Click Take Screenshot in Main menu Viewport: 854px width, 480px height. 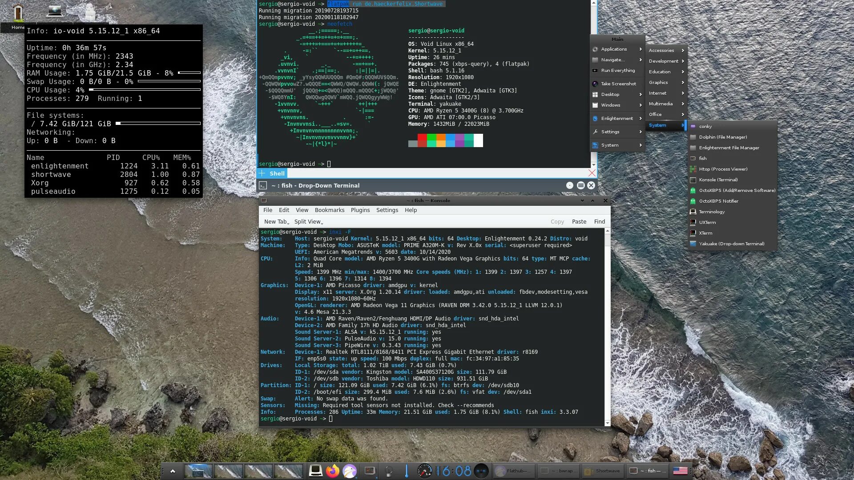(617, 84)
